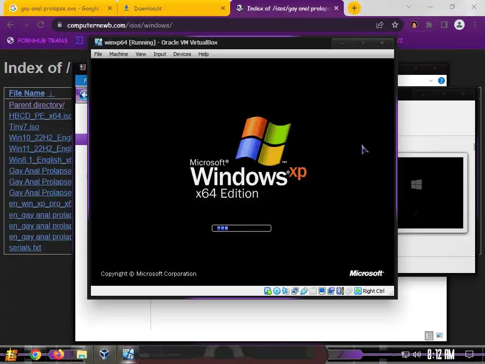Click the winxp64 VM taskbar button
The width and height of the screenshot is (485, 364).
128,354
